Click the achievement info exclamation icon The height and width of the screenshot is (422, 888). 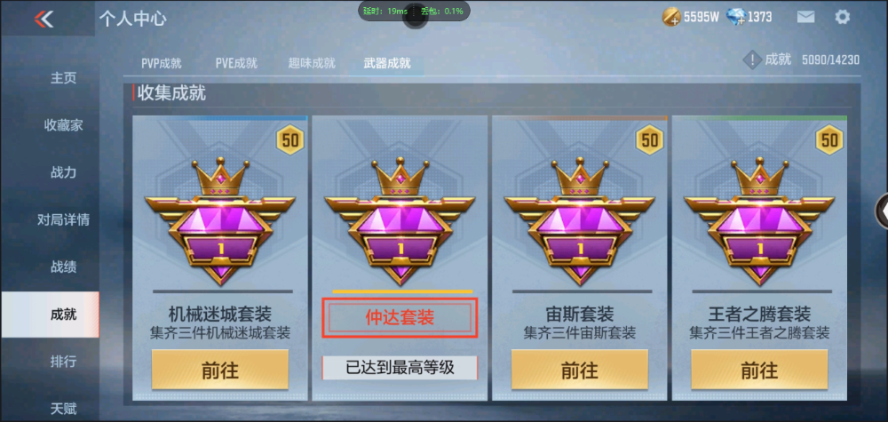pyautogui.click(x=751, y=60)
